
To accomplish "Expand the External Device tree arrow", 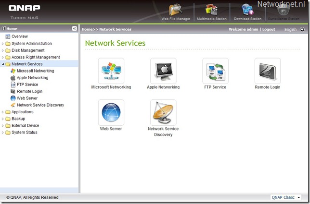I will point(2,126).
